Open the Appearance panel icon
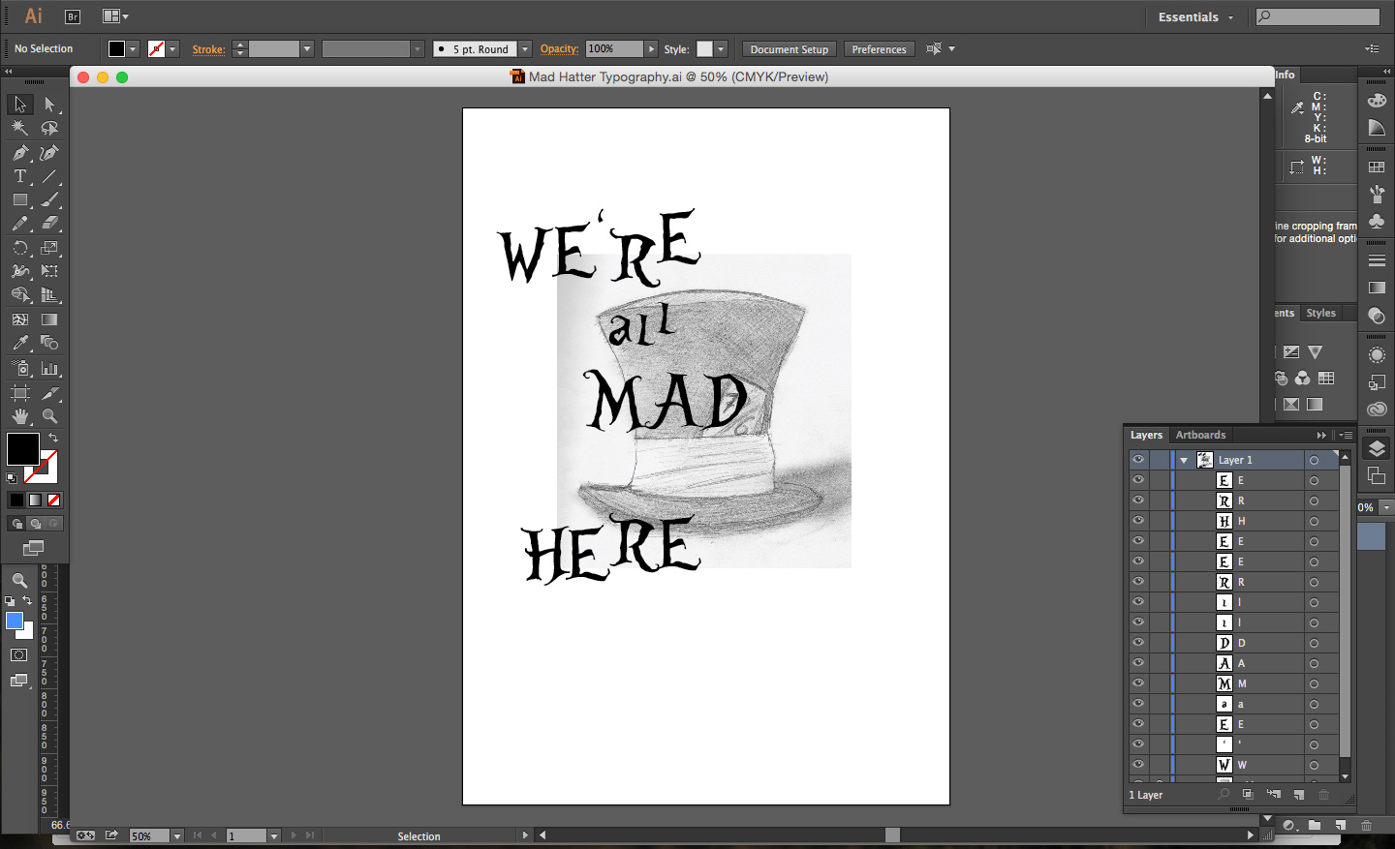 1377,355
